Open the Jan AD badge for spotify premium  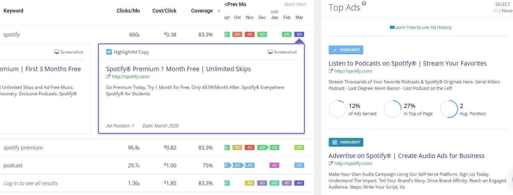tap(275, 147)
